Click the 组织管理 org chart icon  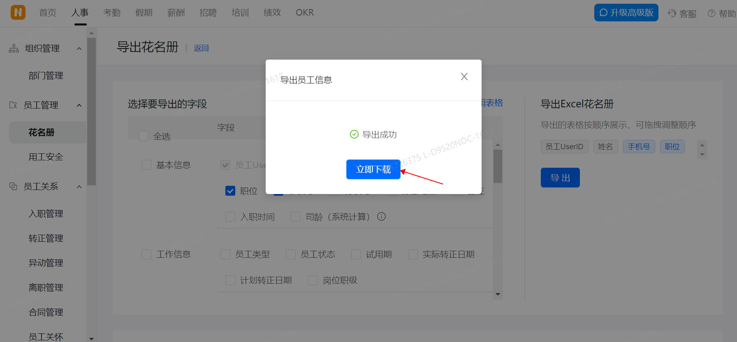pyautogui.click(x=14, y=49)
